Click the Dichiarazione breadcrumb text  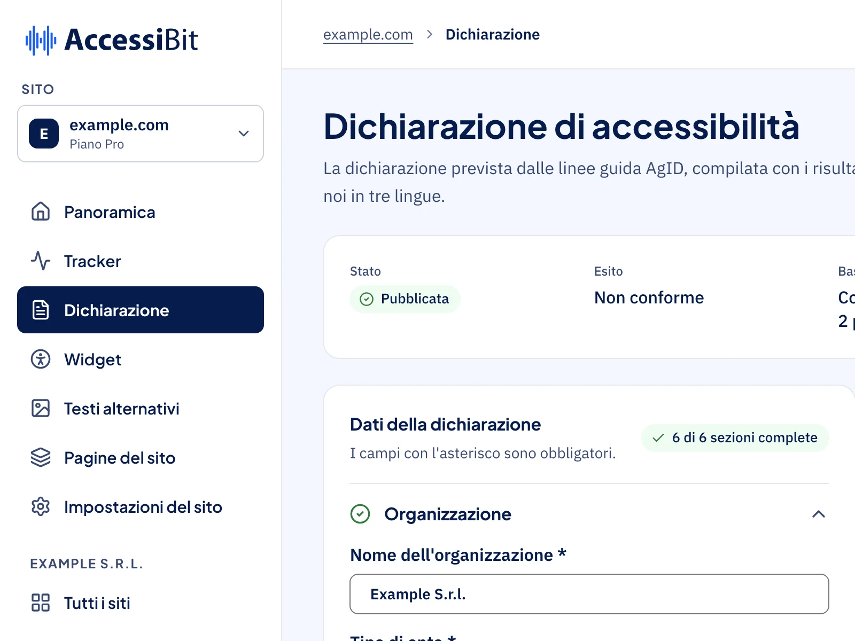(493, 35)
